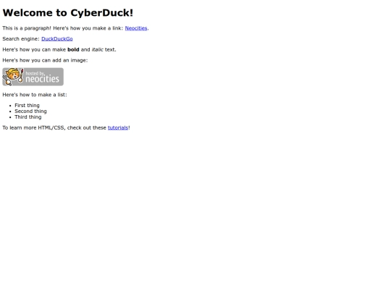Click the Search engine: label text
Screen dimensions: 391x293
pyautogui.click(x=21, y=39)
